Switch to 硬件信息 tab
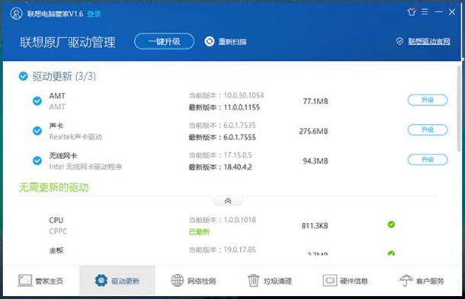This screenshot has height=299, width=465. pos(345,280)
